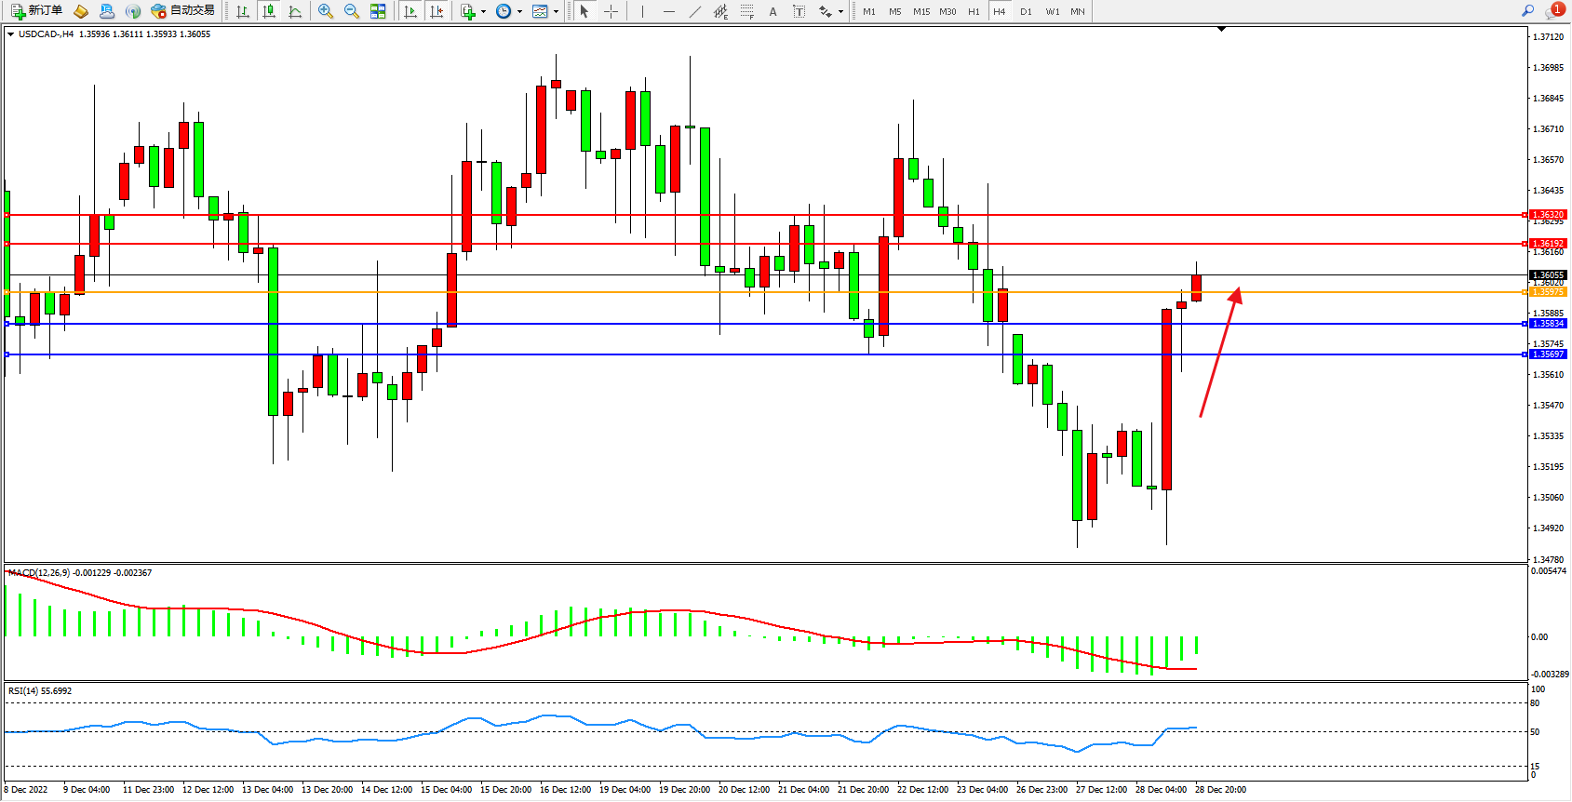
Task: Enable chart auto scroll icon
Action: [410, 11]
